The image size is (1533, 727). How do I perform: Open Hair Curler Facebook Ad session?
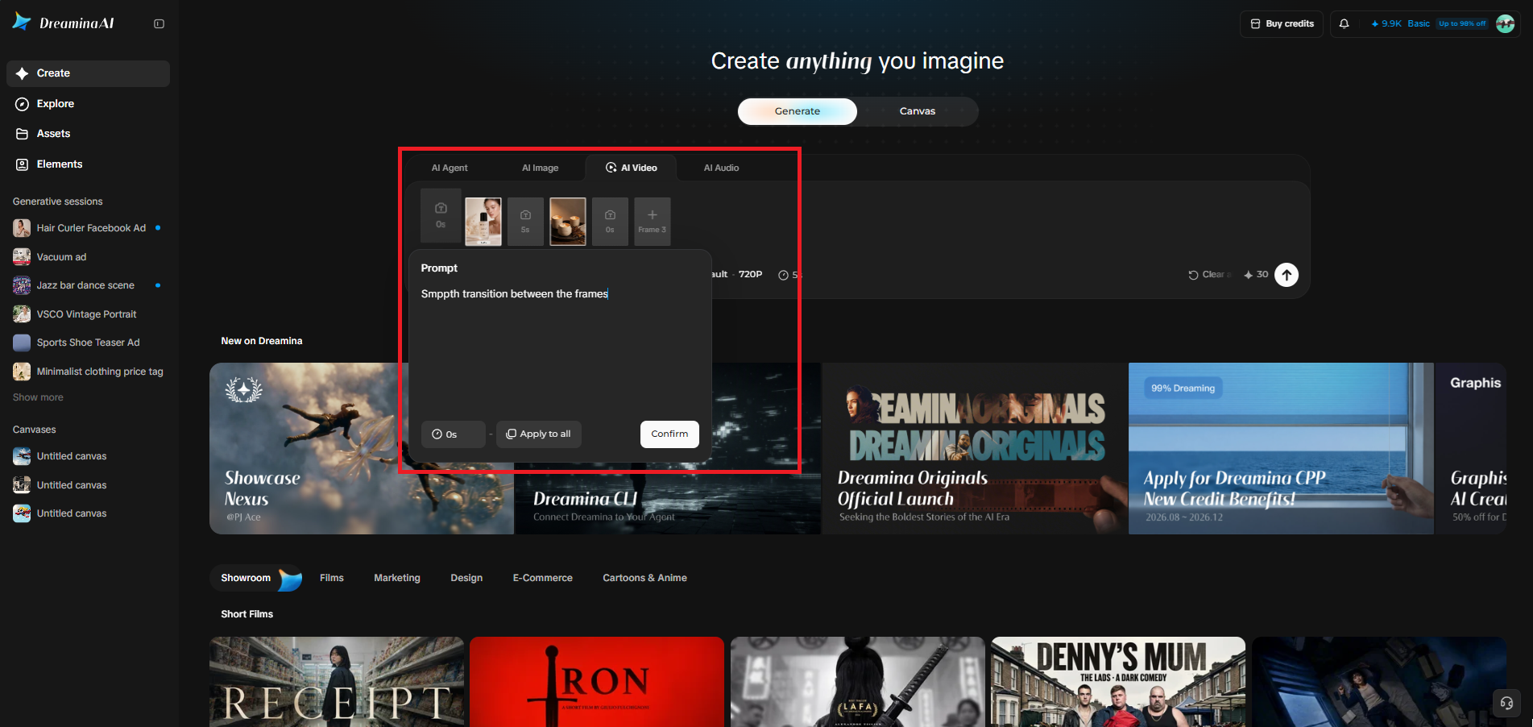pyautogui.click(x=88, y=228)
